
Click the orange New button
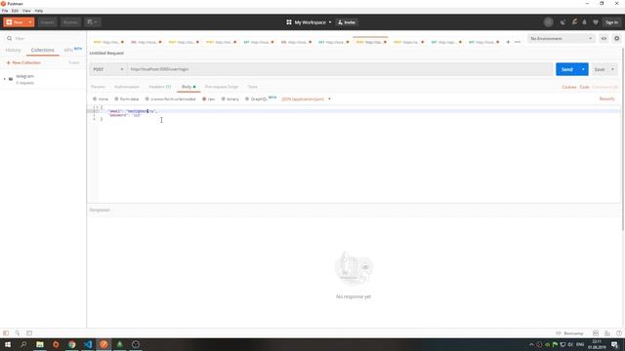pyautogui.click(x=16, y=22)
